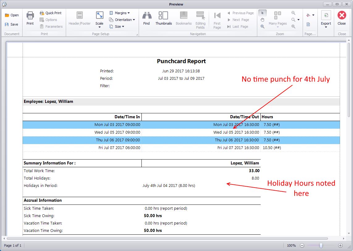Toggle Editing Fields highlighting
This screenshot has width=353, height=251.
tap(200, 20)
